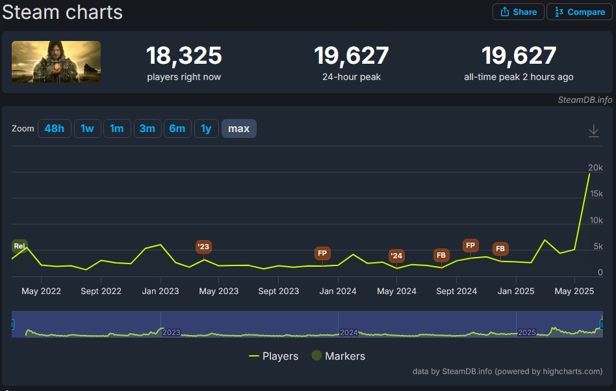Click the chart download icon
The image size is (616, 391).
click(x=594, y=131)
